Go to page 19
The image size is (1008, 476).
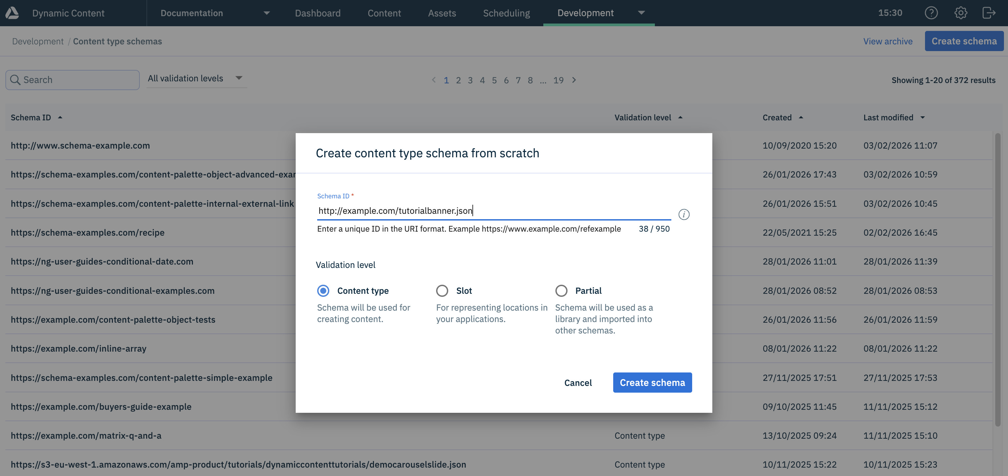point(558,80)
